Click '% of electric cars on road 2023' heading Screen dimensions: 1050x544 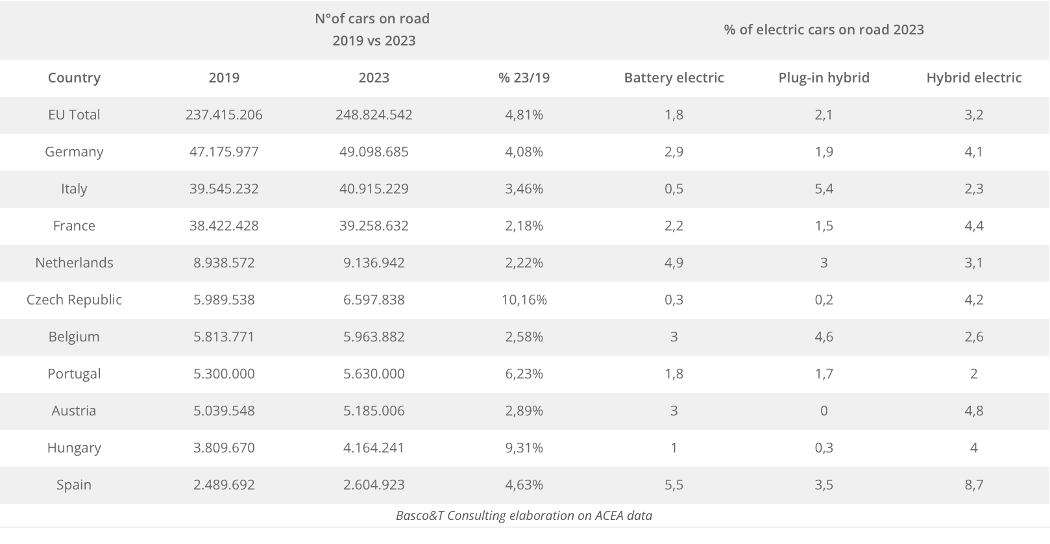[x=824, y=30]
